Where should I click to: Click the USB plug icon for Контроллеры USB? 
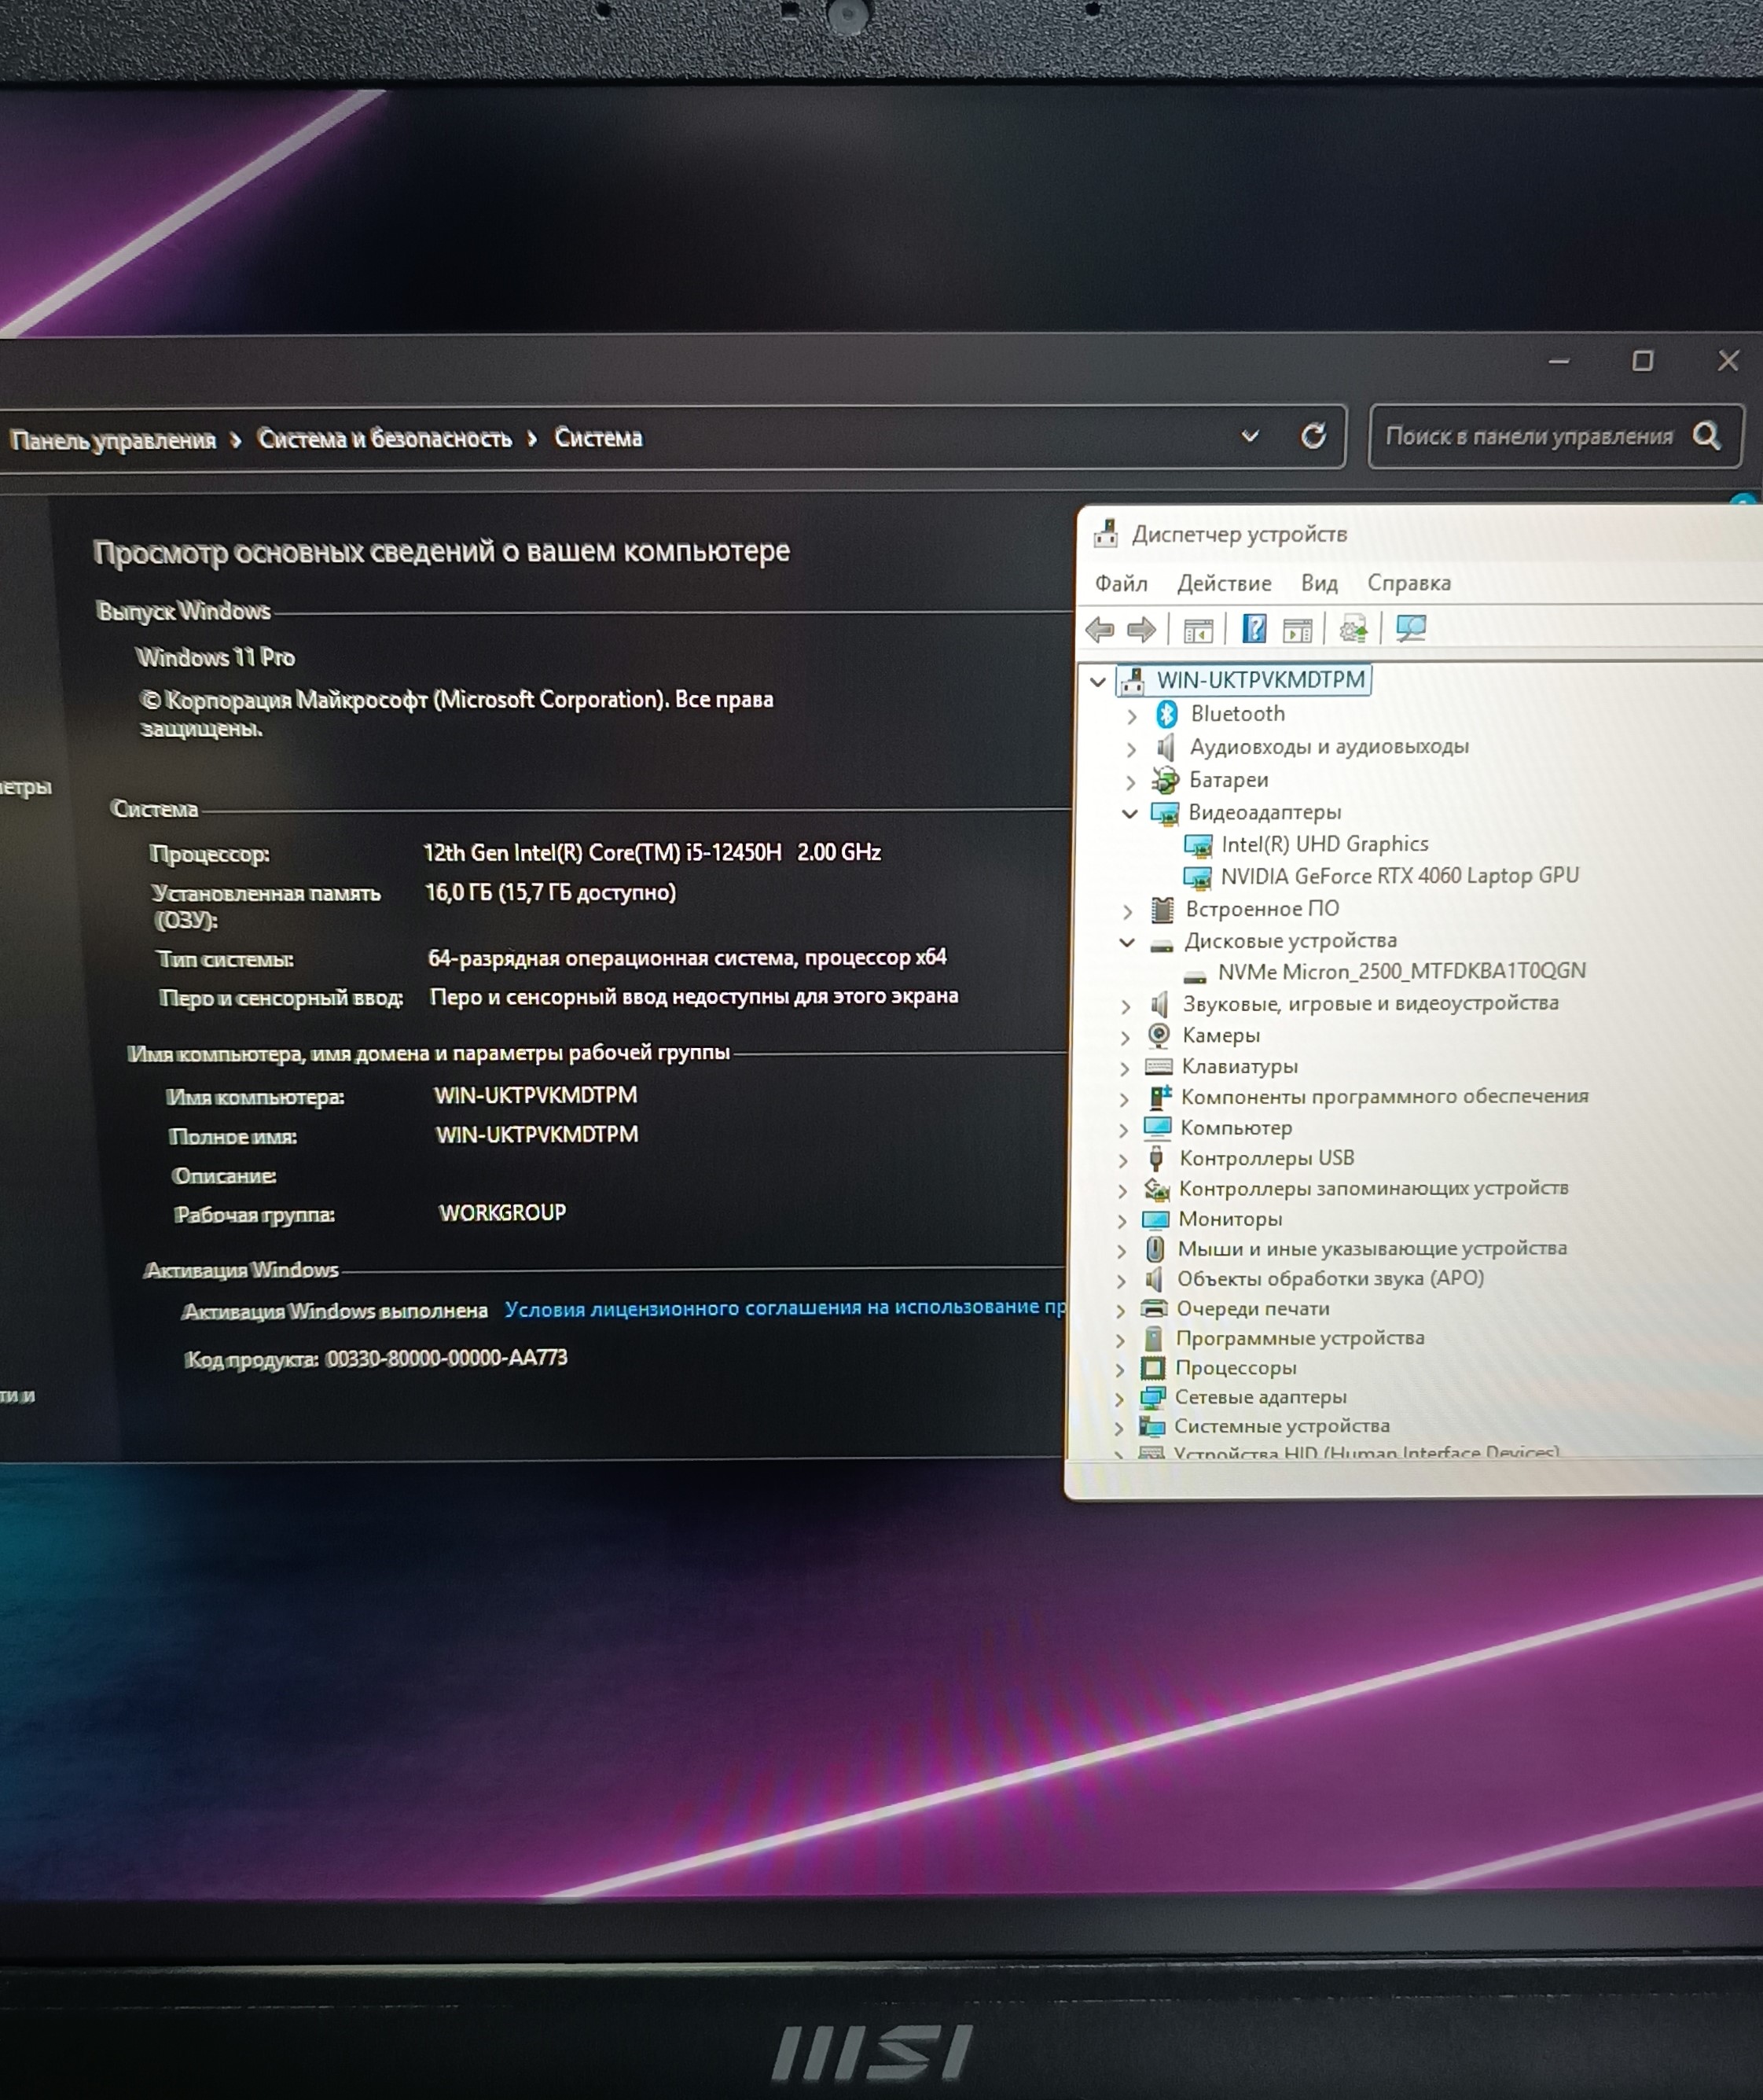click(x=1156, y=1158)
